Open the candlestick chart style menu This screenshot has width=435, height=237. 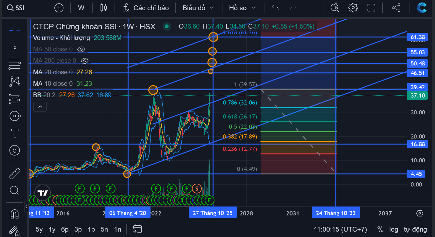coord(103,8)
